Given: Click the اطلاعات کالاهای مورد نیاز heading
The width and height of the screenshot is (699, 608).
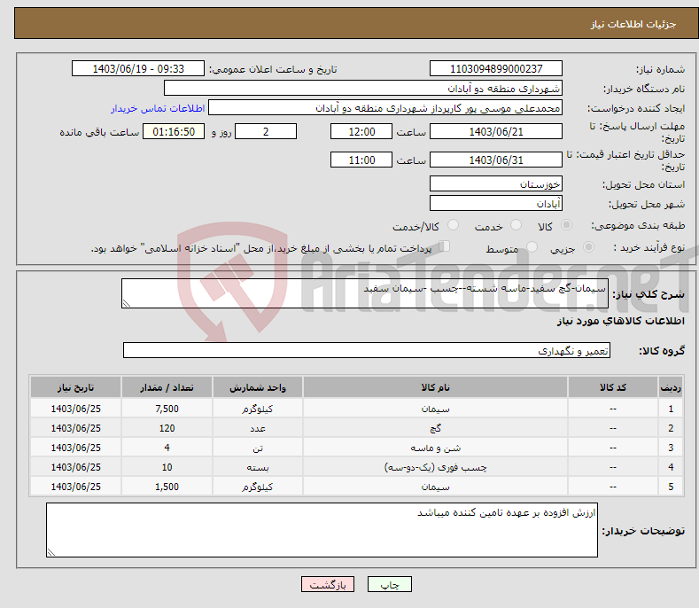Looking at the screenshot, I should pos(620,321).
